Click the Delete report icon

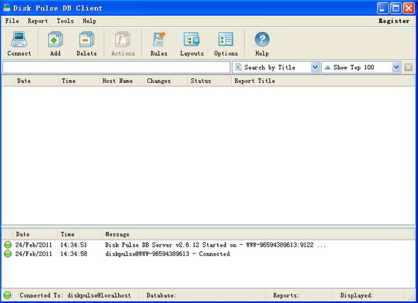tap(87, 39)
